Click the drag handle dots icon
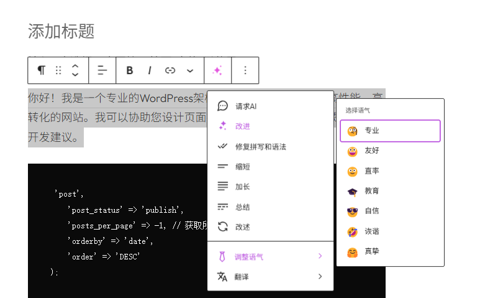Viewport: 480px width, 298px height. [x=58, y=70]
